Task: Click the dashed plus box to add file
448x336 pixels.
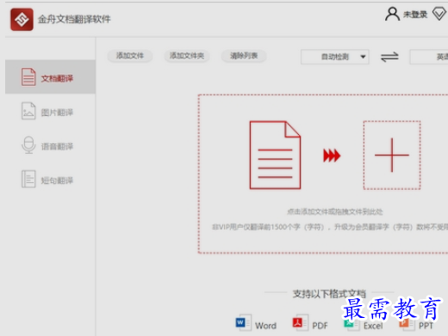Action: (392, 156)
